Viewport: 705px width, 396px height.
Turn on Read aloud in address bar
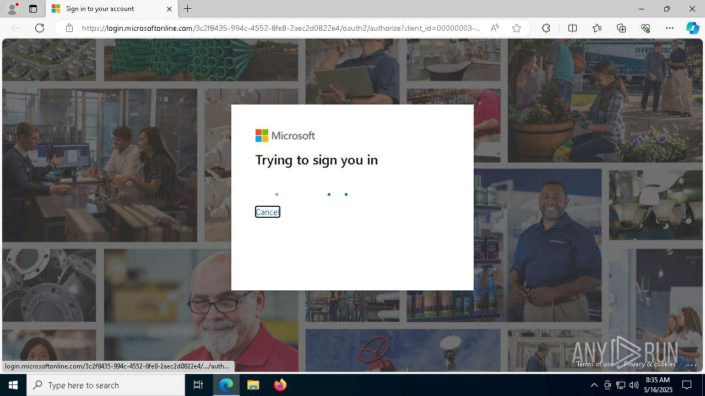[x=495, y=28]
